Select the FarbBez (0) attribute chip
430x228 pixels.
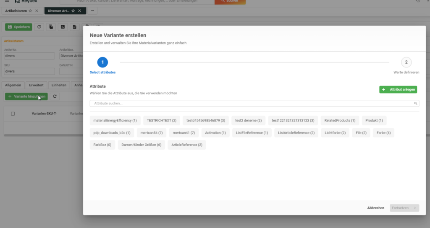click(x=102, y=145)
